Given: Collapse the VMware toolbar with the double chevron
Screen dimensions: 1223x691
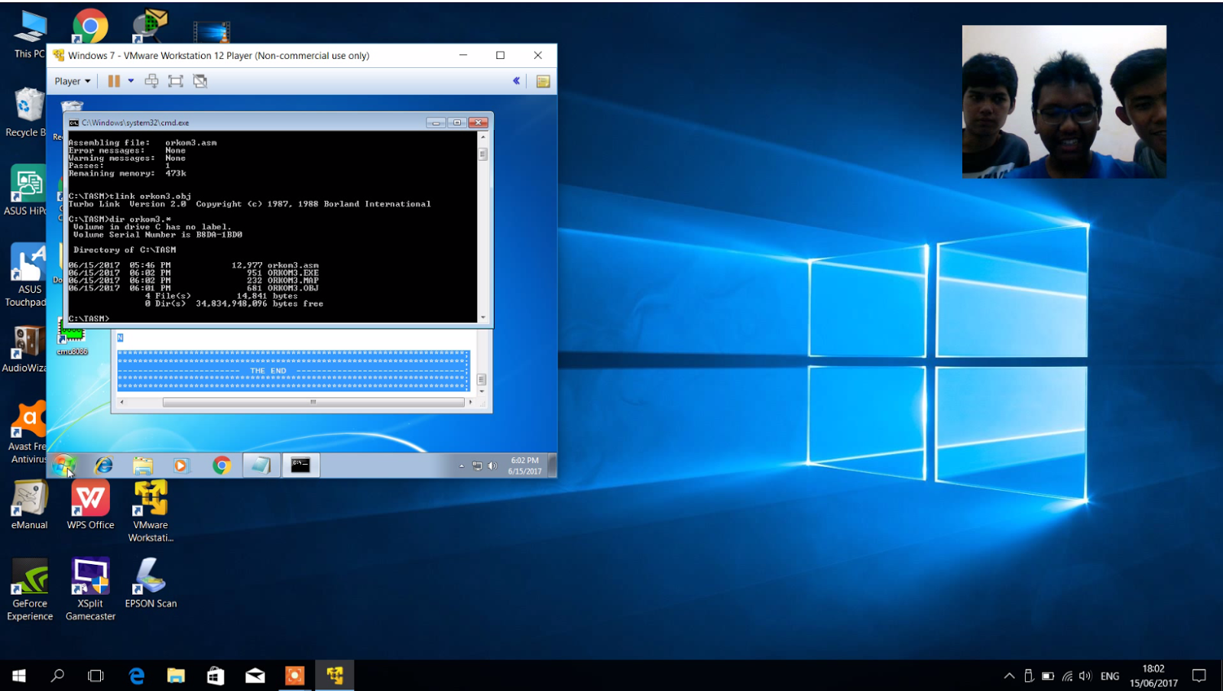Looking at the screenshot, I should (517, 81).
